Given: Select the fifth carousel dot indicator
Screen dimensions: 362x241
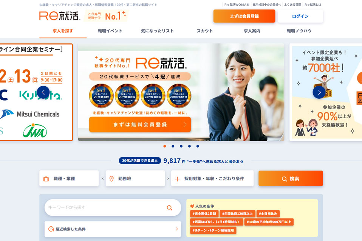Looking at the screenshot, I should [x=198, y=146].
